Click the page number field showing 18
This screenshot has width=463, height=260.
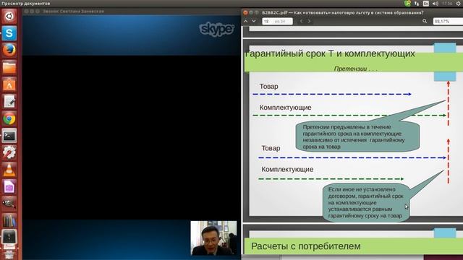point(277,21)
